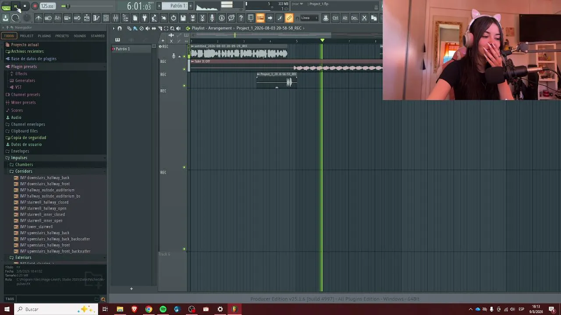561x315 pixels.
Task: Open the playlist options arrow menu
Action: point(114,28)
